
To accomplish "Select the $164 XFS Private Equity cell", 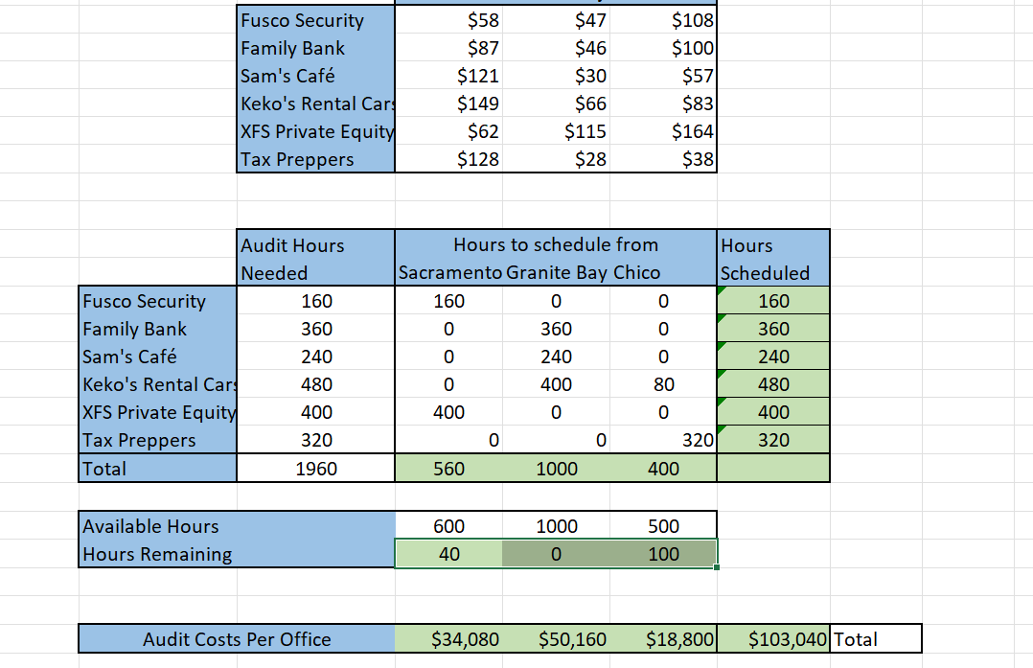I will [663, 131].
